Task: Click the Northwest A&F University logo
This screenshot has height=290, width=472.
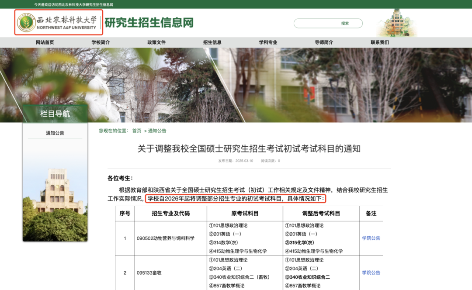Action: point(59,23)
